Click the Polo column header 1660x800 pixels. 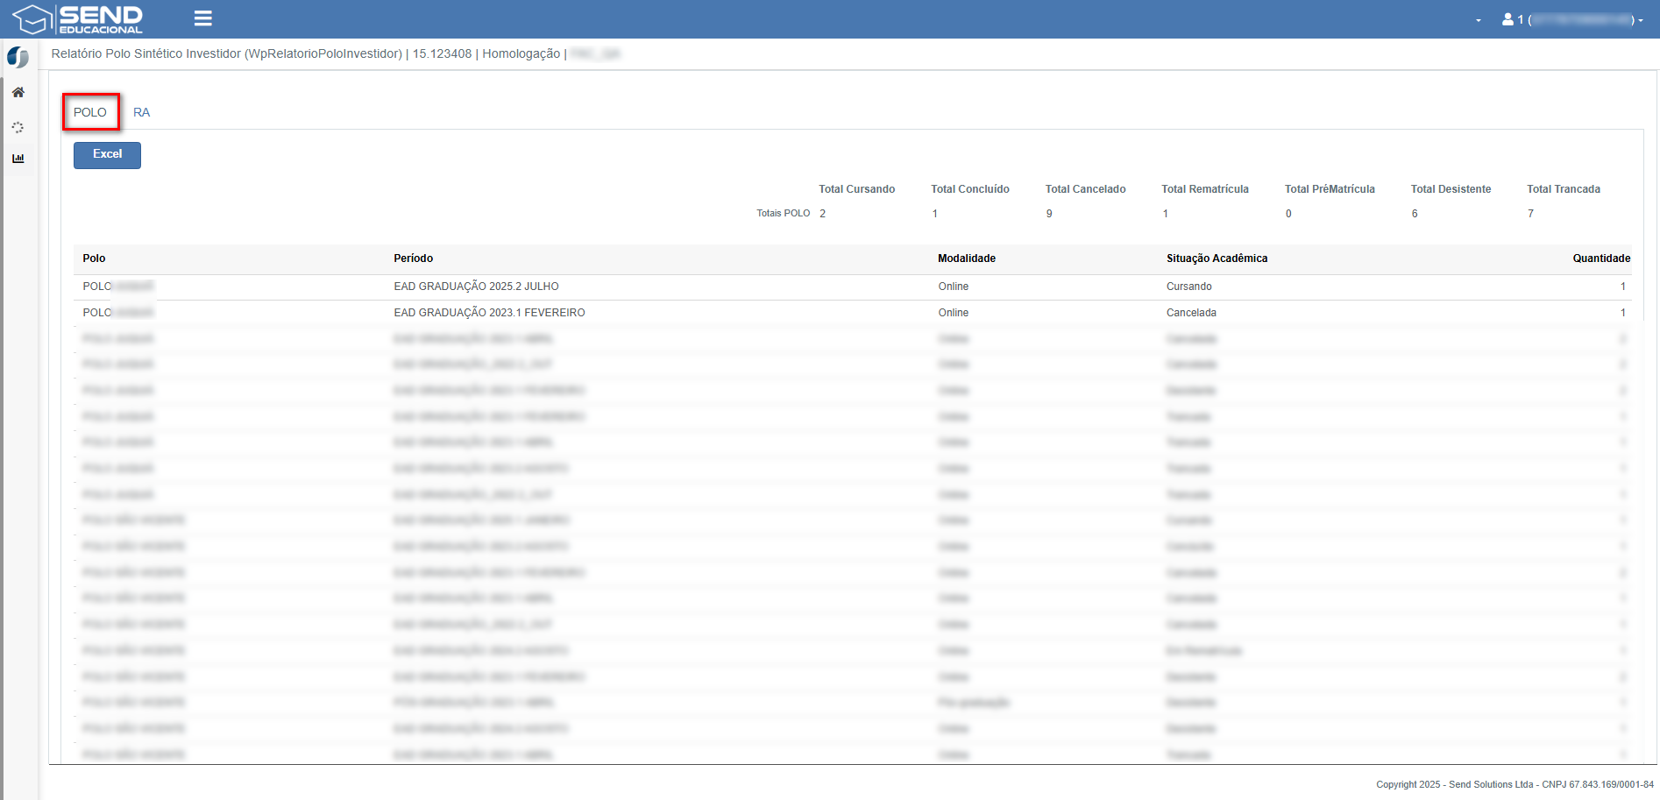[94, 258]
